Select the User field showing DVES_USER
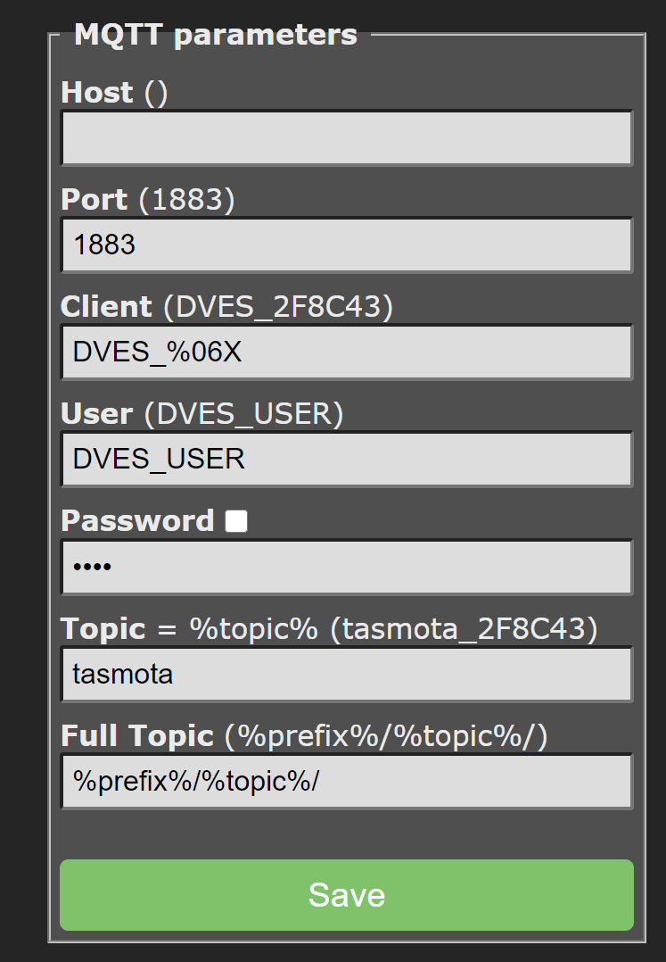Viewport: 666px width, 962px height. [347, 459]
